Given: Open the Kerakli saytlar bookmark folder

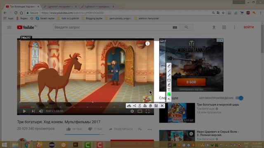Looking at the screenshot, I should click(x=45, y=18).
